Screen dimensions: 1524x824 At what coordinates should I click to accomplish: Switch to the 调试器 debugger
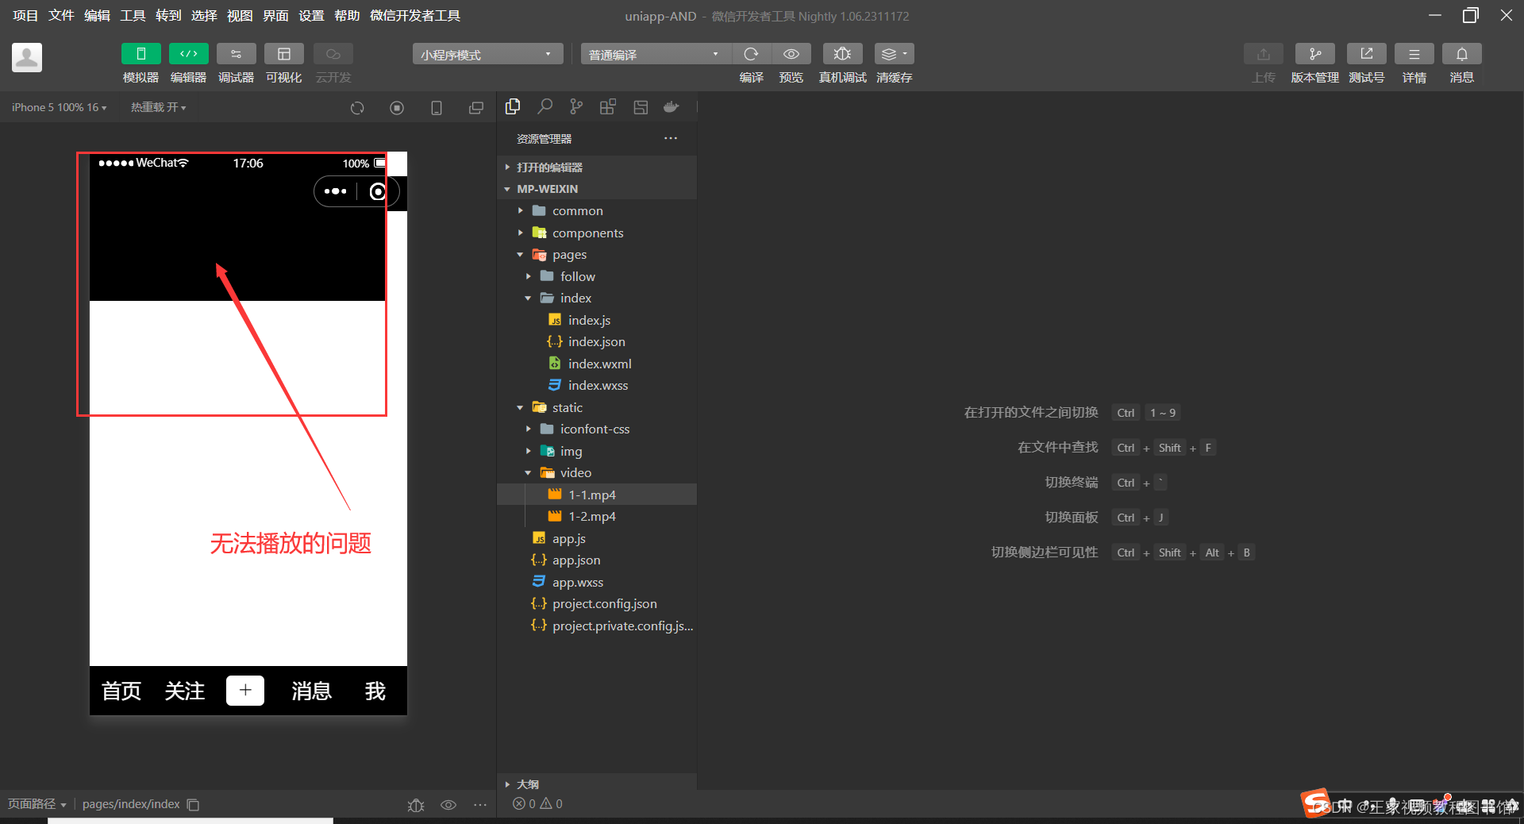(x=236, y=62)
